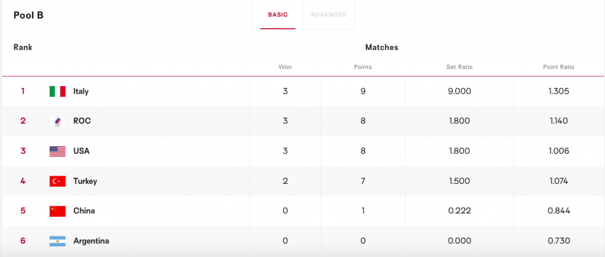Click the Italy flag icon
Screen dimensions: 605x257
[57, 91]
